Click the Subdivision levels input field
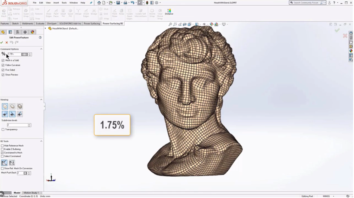The image size is (354, 198). 17,125
